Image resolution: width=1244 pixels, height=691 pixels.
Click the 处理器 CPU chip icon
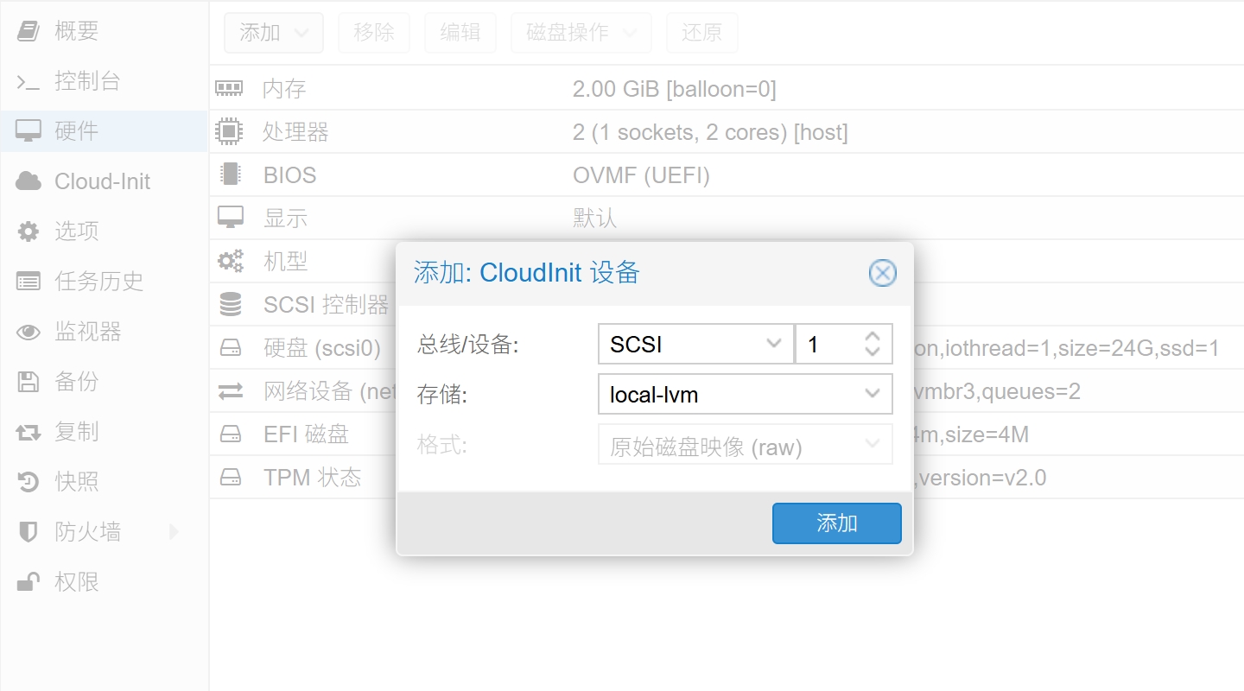click(229, 131)
